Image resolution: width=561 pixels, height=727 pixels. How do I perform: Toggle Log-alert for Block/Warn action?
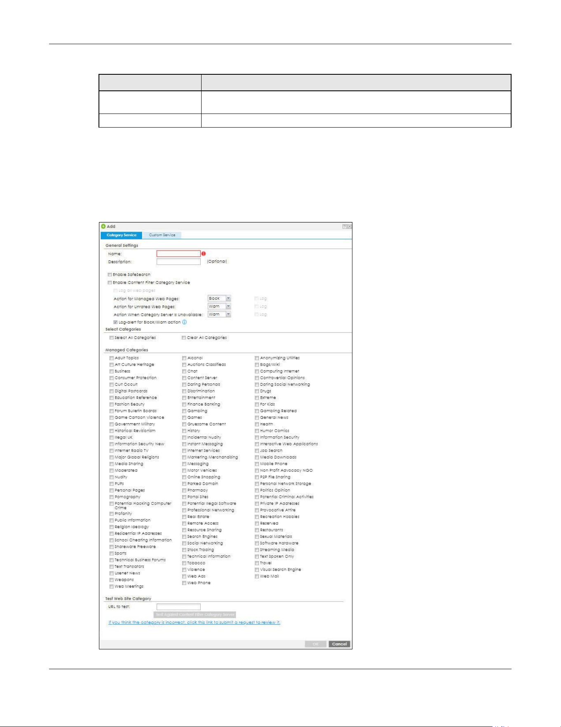tap(116, 322)
